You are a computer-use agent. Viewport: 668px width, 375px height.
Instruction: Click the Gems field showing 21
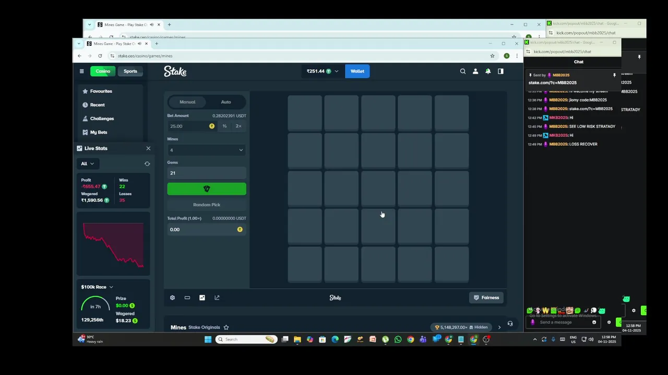(207, 173)
